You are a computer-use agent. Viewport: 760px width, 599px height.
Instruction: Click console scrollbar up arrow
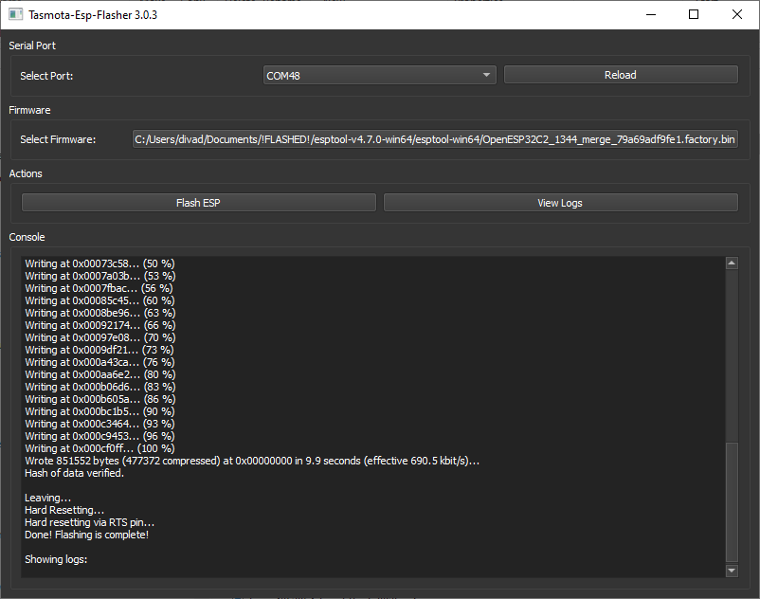pos(732,263)
